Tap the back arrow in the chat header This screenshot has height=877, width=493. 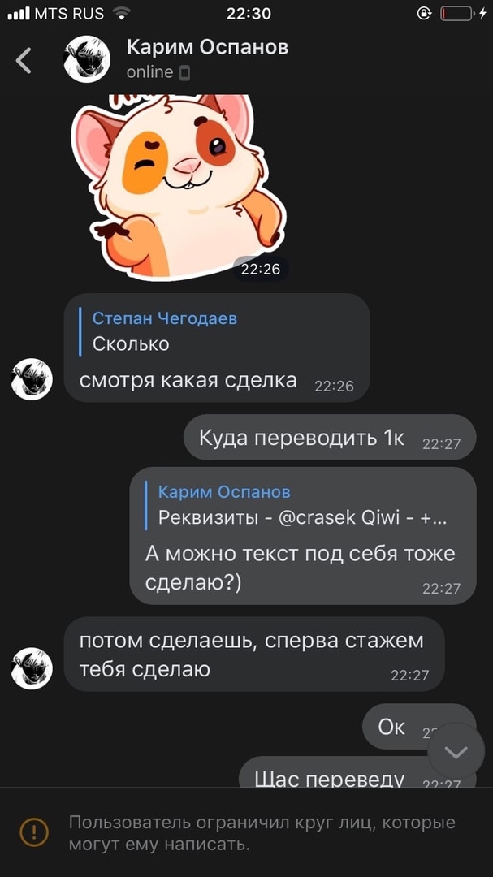point(24,60)
